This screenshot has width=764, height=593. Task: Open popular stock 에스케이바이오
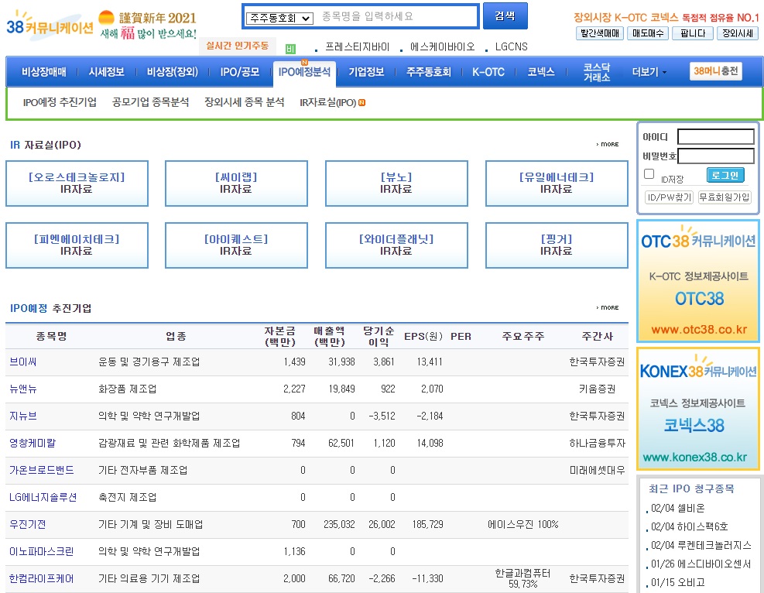[442, 46]
